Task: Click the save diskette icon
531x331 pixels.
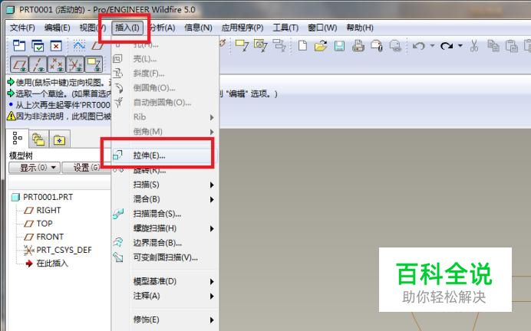Action: point(339,45)
